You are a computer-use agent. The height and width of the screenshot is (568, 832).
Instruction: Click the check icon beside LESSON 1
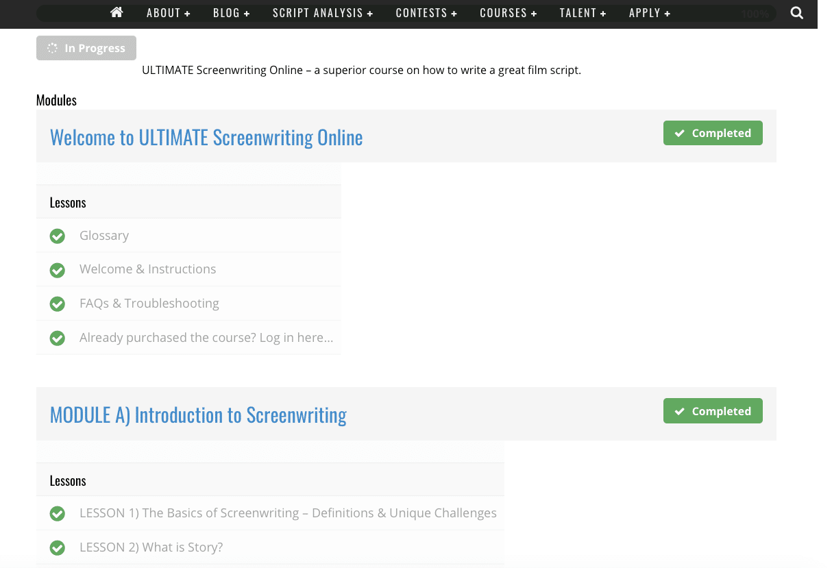click(58, 513)
